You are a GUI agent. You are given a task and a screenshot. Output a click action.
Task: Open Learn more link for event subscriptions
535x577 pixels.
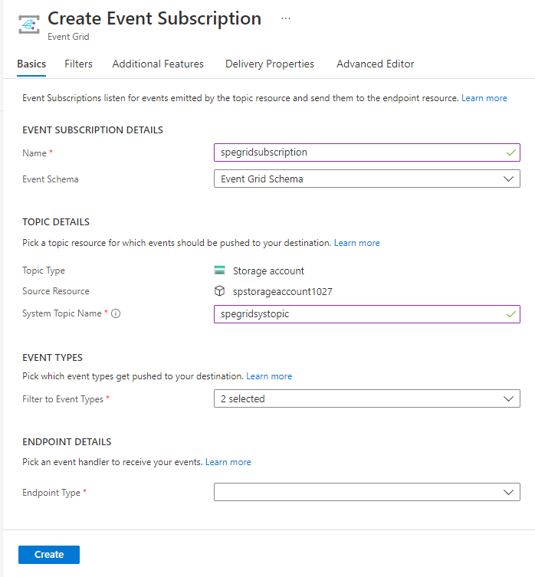484,98
